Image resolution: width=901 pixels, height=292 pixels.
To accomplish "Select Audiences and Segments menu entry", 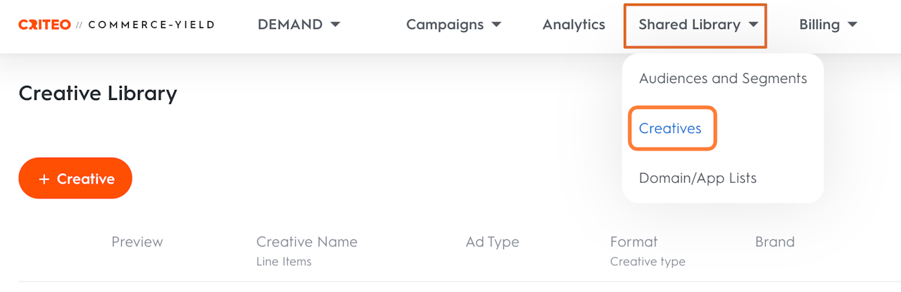I will point(723,79).
